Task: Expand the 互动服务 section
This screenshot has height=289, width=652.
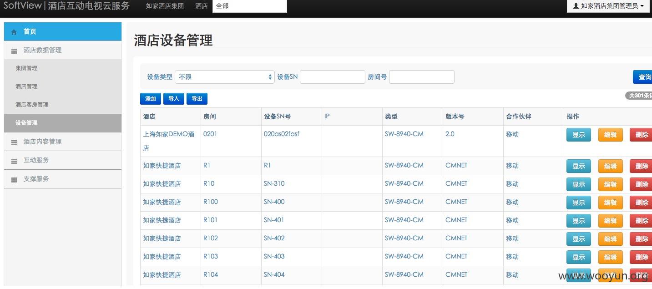Action: [x=63, y=160]
